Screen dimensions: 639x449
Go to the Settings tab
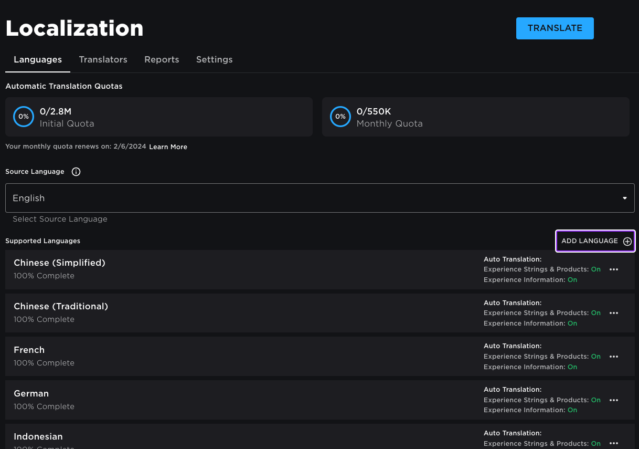point(214,59)
